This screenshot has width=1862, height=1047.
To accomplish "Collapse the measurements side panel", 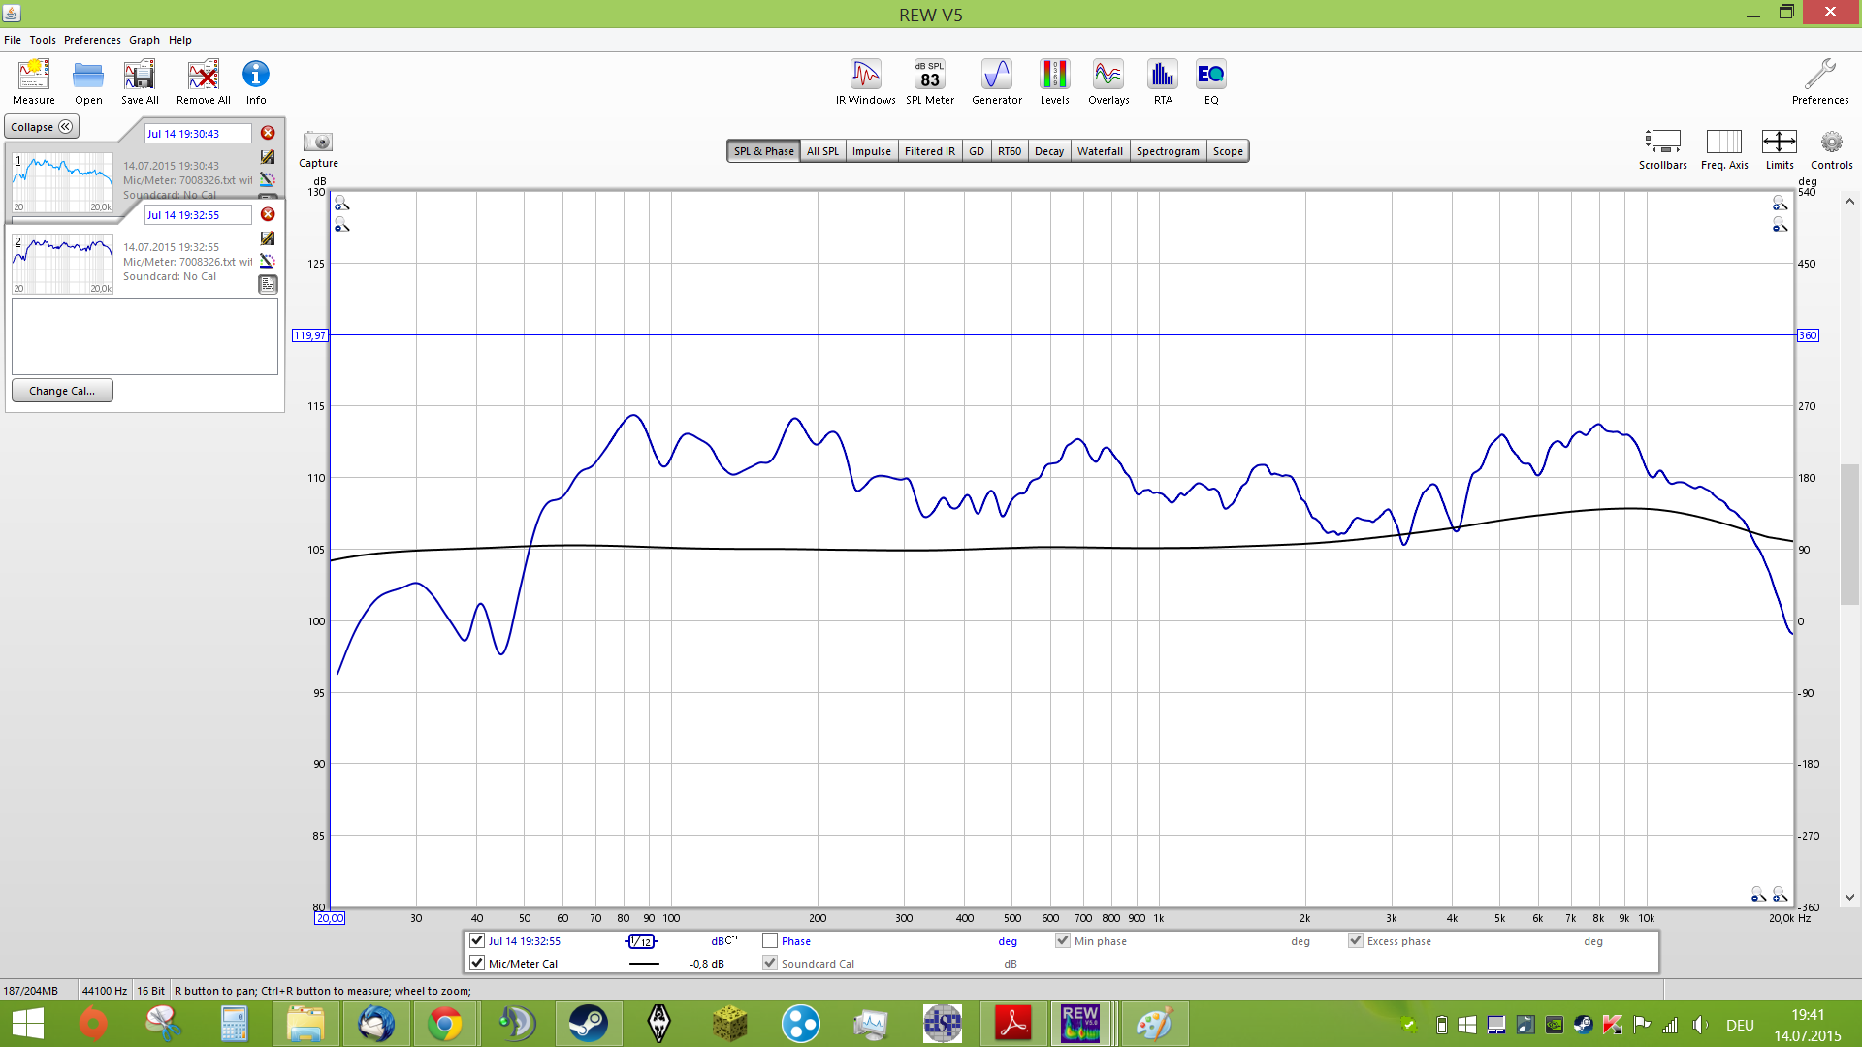I will [42, 127].
